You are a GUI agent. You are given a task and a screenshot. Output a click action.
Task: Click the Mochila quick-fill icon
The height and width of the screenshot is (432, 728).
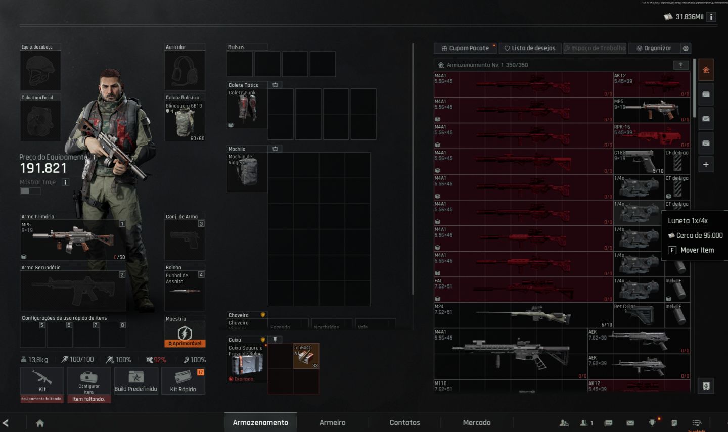[275, 149]
